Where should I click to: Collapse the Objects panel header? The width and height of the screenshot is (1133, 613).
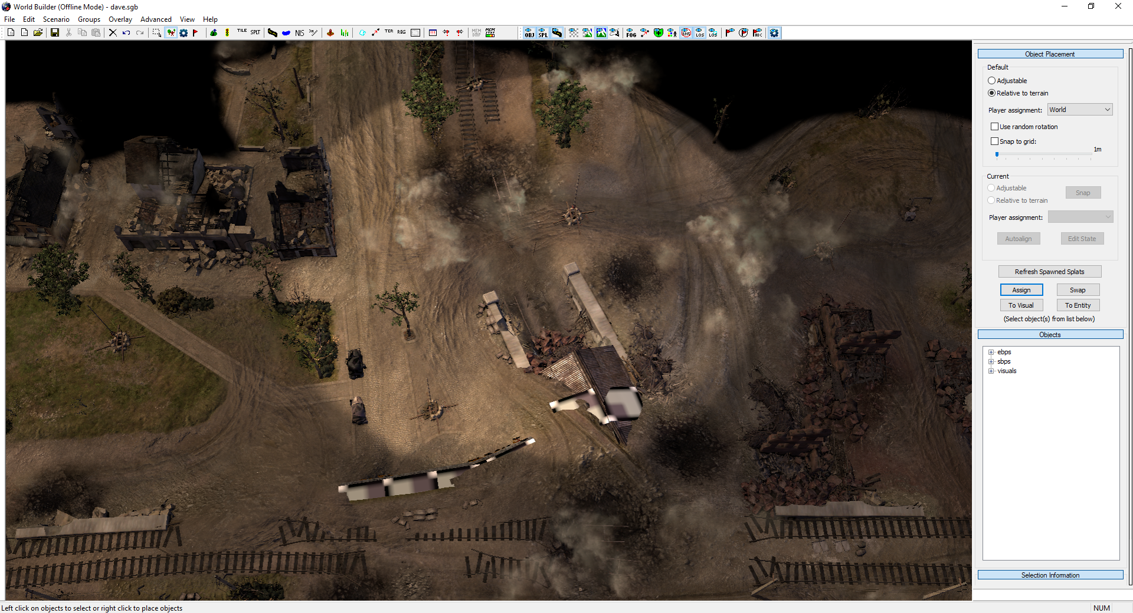(x=1050, y=335)
